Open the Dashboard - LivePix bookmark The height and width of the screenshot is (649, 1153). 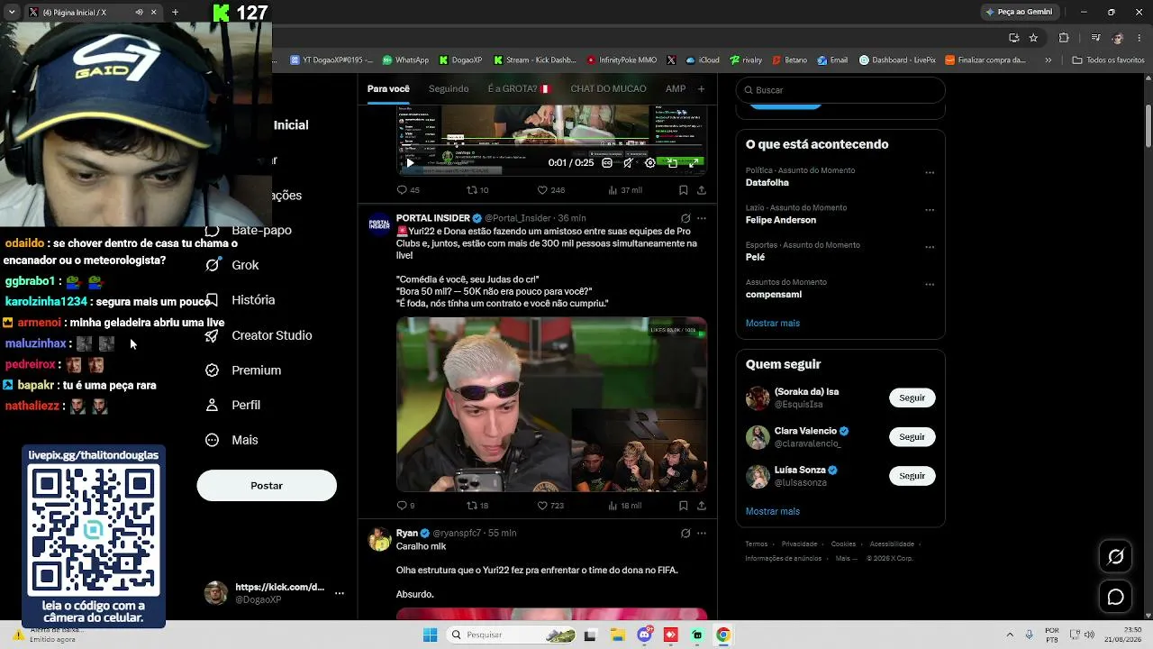click(x=897, y=60)
